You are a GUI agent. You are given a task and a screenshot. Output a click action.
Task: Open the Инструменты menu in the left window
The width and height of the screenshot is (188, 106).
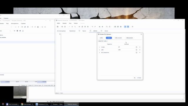[15, 24]
